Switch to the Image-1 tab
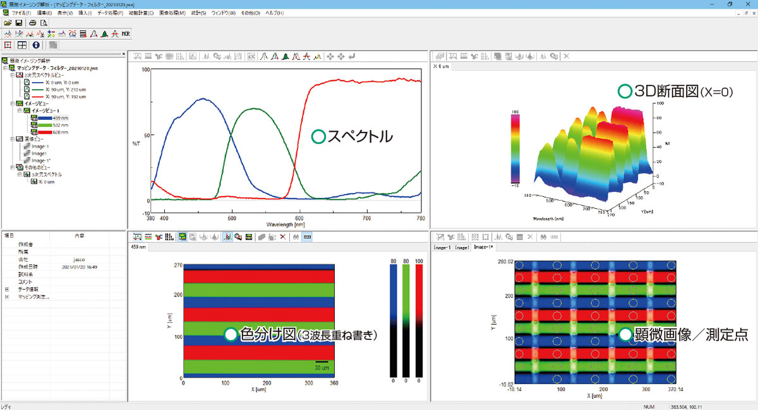The image size is (758, 410). click(442, 248)
